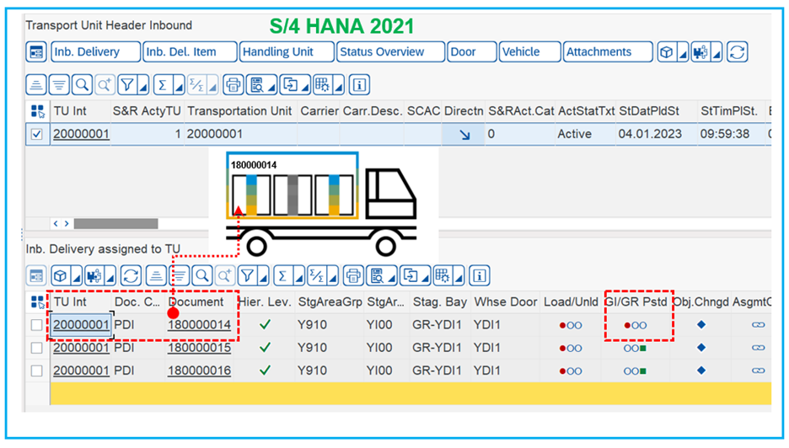Click the Information icon in the upper grid toolbar
The height and width of the screenshot is (448, 789).
360,85
